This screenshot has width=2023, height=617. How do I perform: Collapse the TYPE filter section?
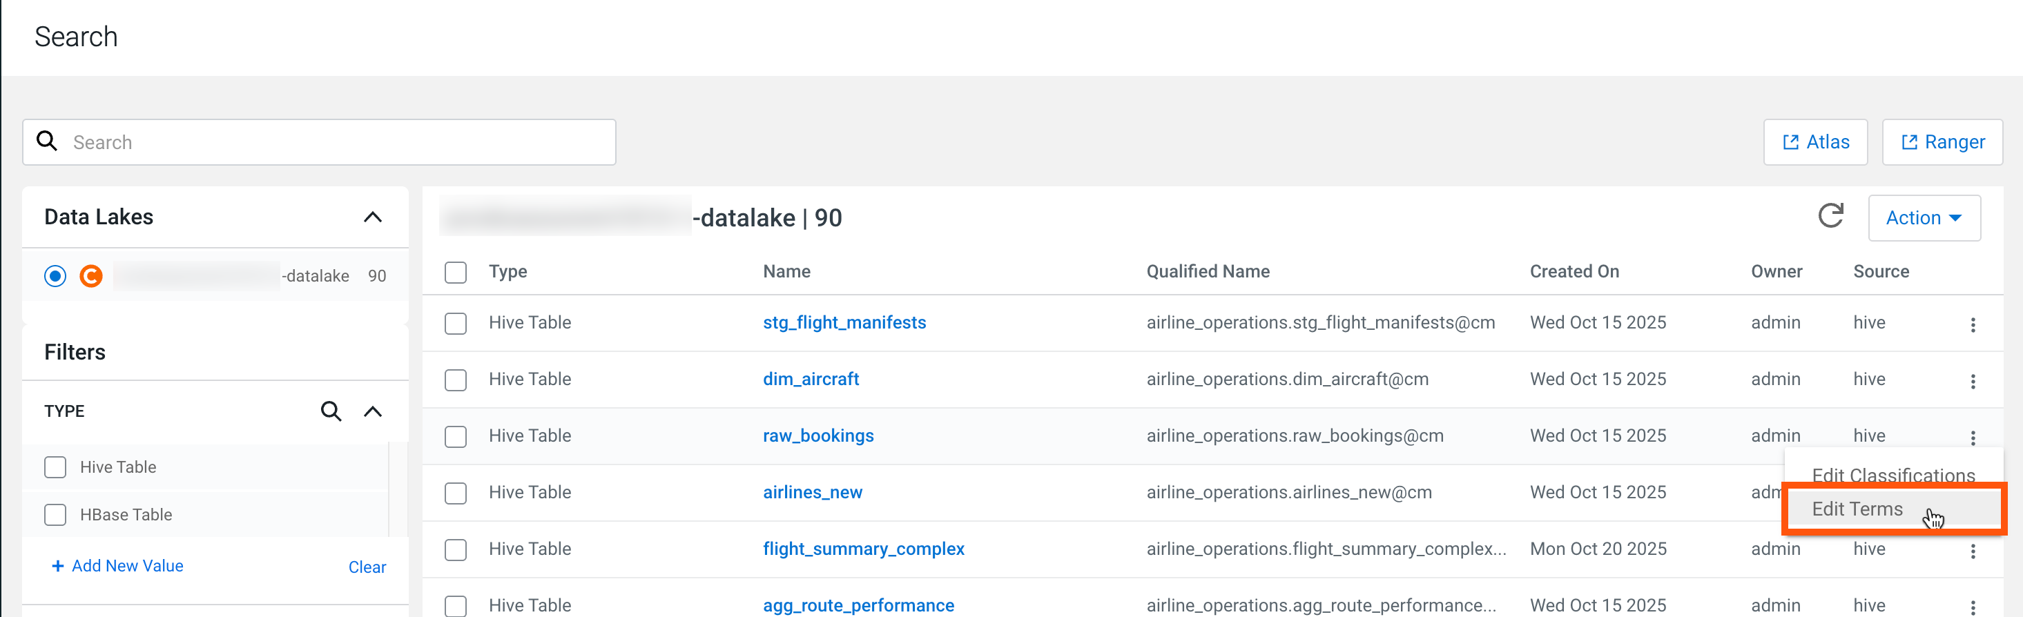pyautogui.click(x=373, y=411)
